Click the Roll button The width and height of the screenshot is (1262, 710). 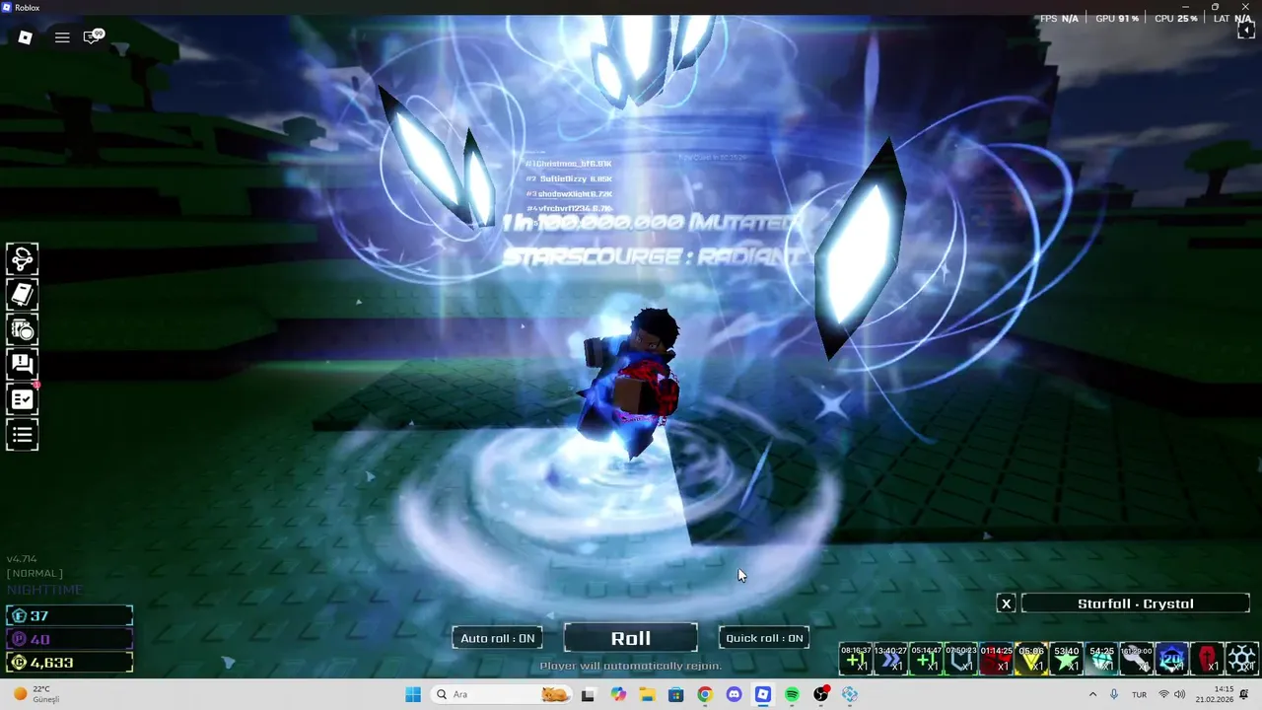point(631,638)
